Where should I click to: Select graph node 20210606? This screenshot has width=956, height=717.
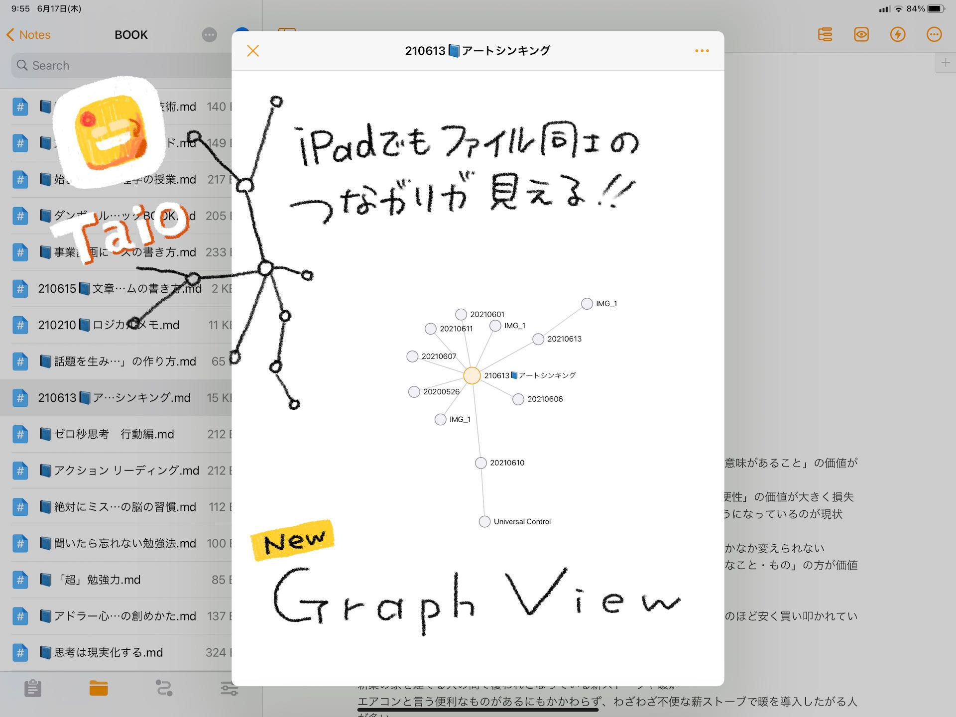click(518, 399)
